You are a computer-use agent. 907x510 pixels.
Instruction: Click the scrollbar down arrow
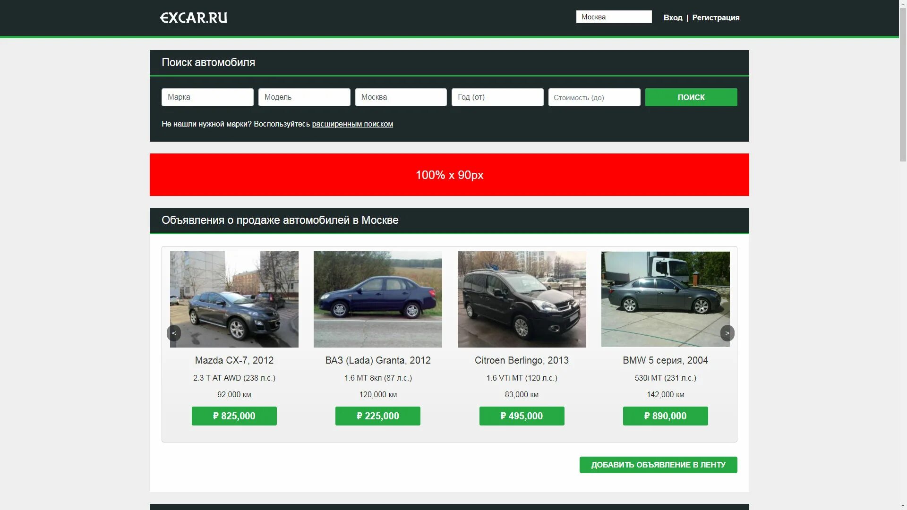(903, 506)
